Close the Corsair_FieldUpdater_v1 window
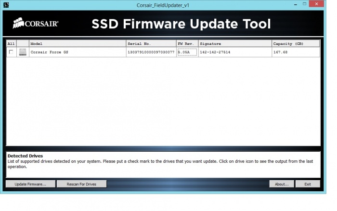Image resolution: width=337 pixels, height=211 pixels. click(316, 4)
